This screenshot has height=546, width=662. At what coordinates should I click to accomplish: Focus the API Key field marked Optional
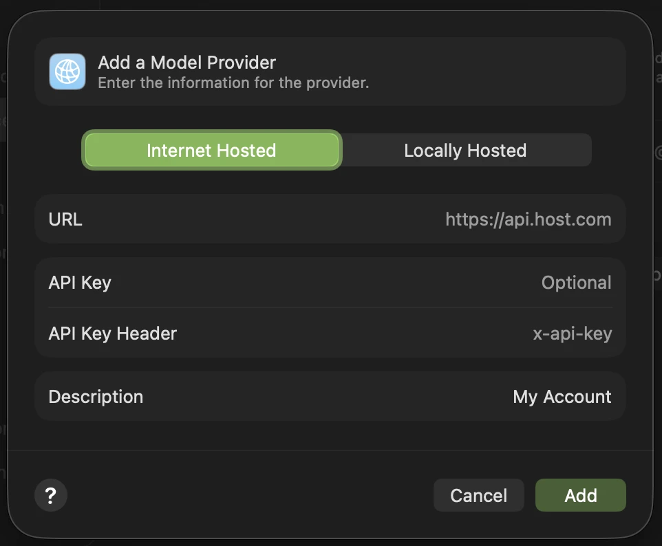(576, 283)
